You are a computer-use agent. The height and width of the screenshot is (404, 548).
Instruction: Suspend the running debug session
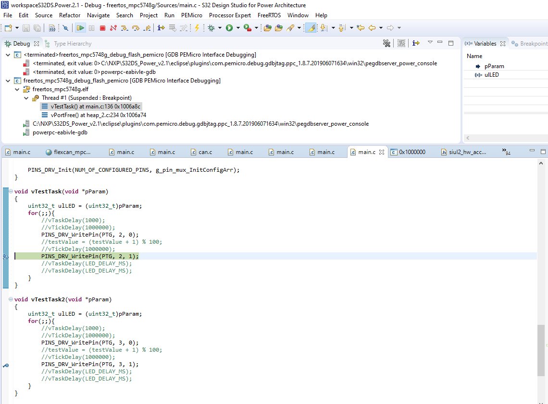click(x=91, y=27)
